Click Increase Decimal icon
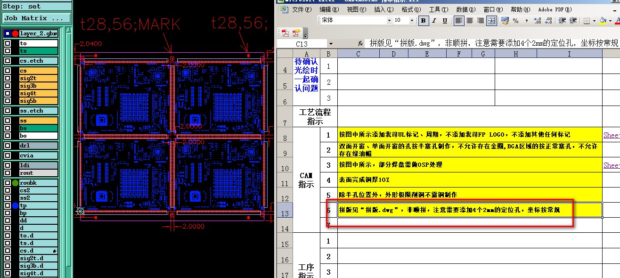 point(538,20)
